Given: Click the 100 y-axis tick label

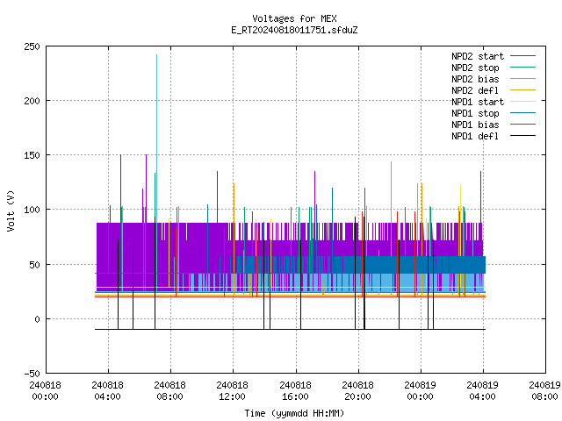Looking at the screenshot, I should 32,210.
